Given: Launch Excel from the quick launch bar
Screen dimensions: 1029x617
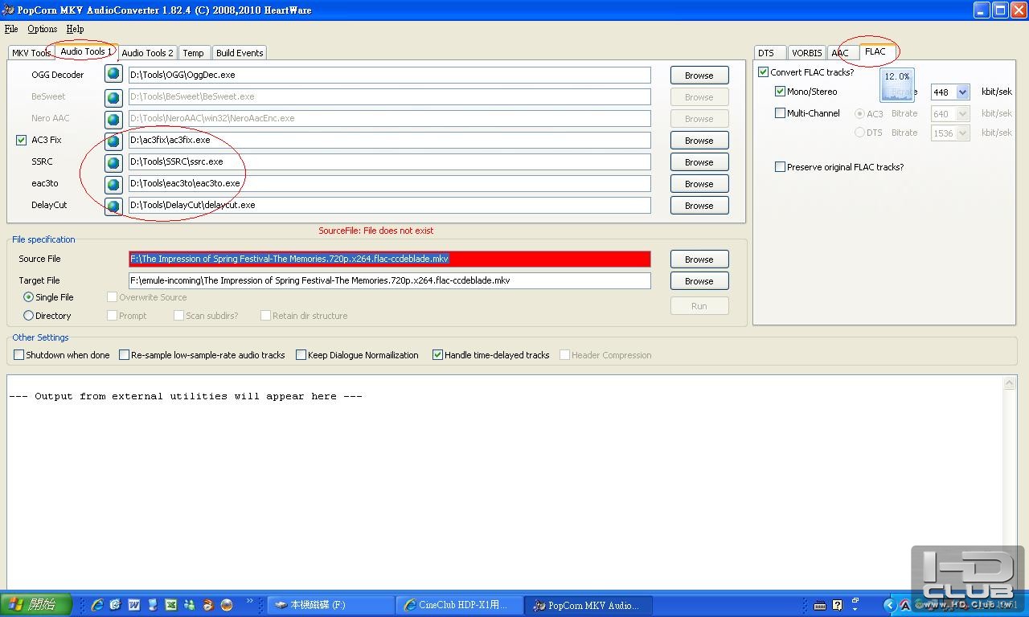Looking at the screenshot, I should [x=171, y=605].
